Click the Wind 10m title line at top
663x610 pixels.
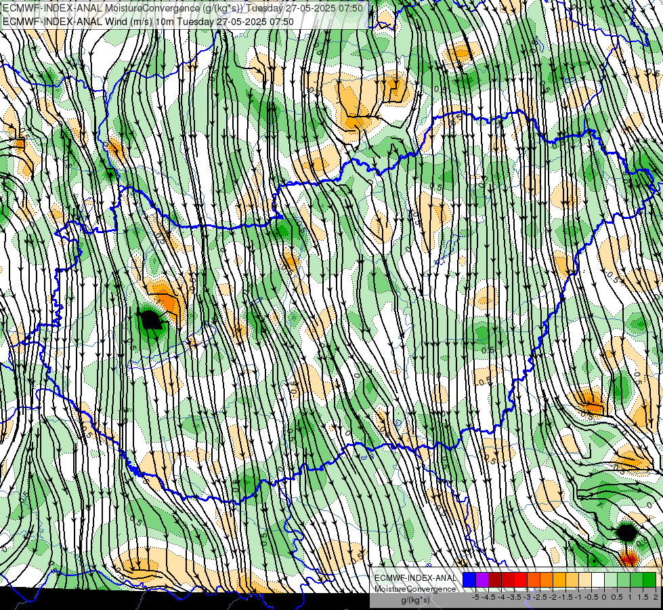coord(148,21)
